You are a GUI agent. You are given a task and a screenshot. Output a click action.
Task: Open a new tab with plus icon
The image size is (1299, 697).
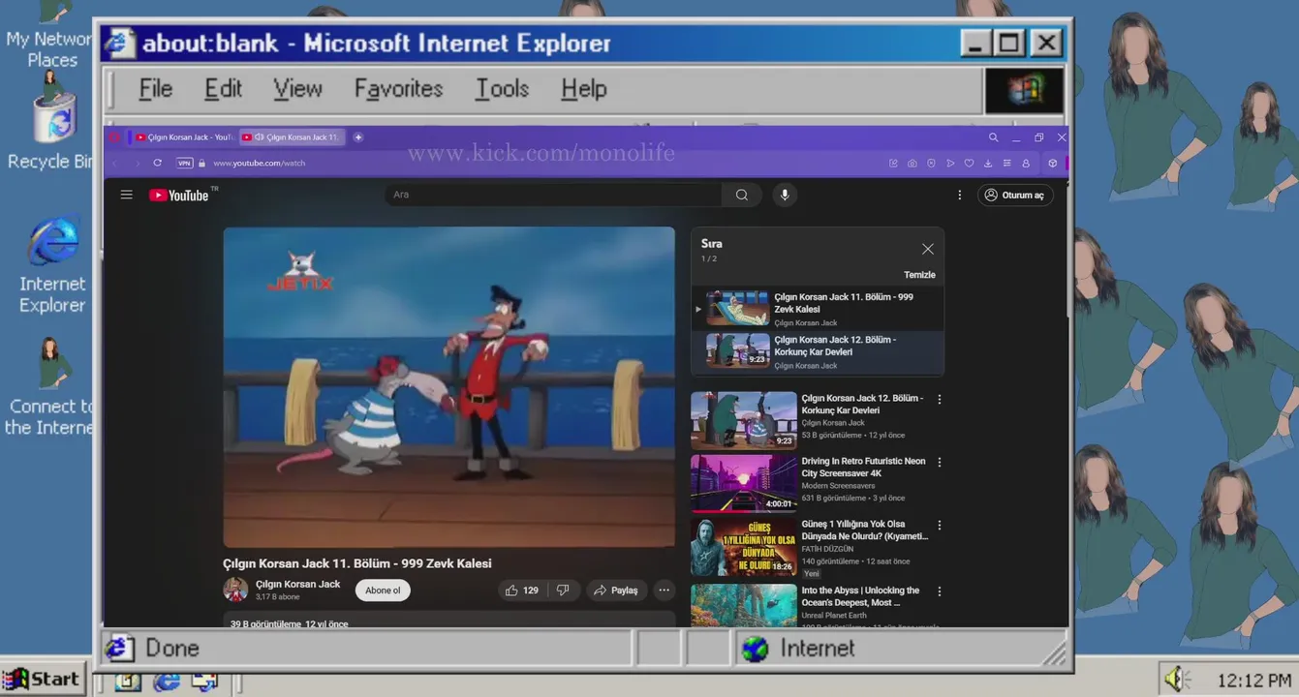[357, 137]
